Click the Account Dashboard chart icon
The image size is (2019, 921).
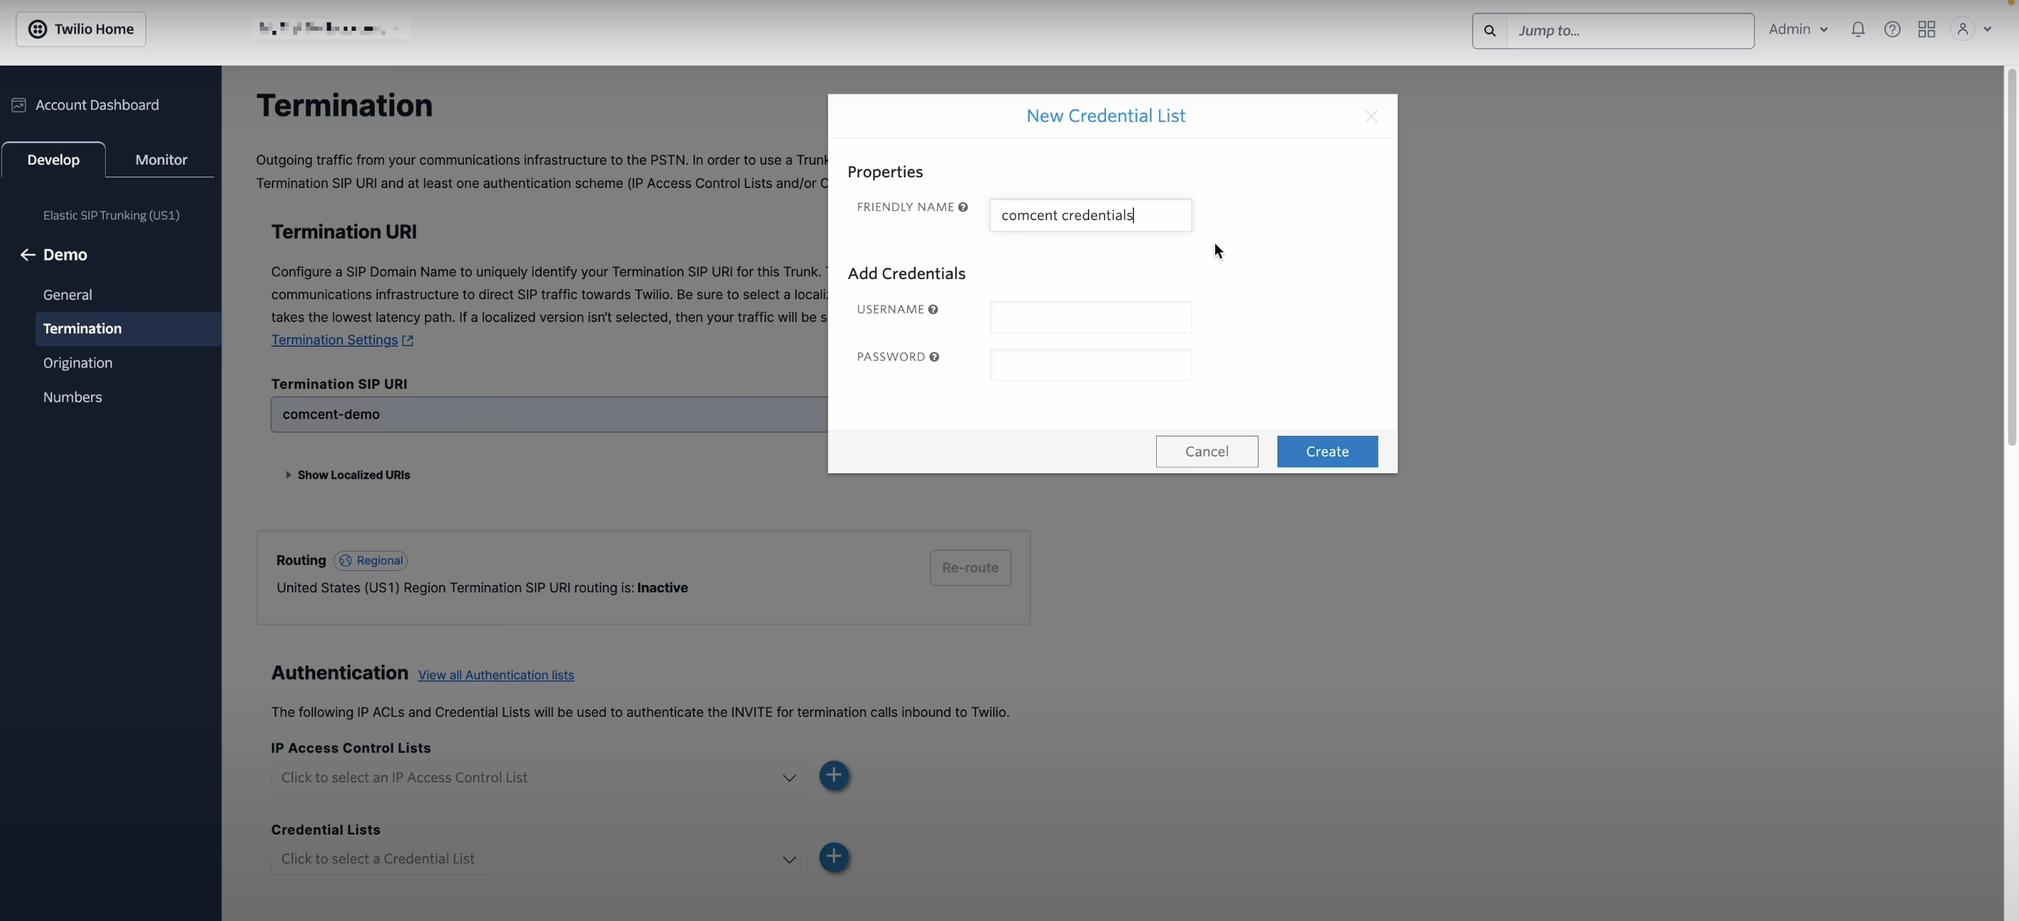[x=19, y=105]
